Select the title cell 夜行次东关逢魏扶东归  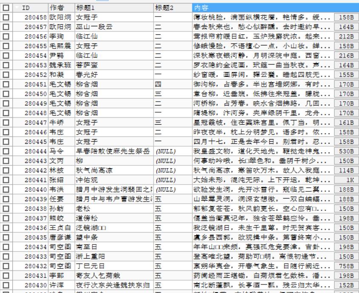(114, 285)
